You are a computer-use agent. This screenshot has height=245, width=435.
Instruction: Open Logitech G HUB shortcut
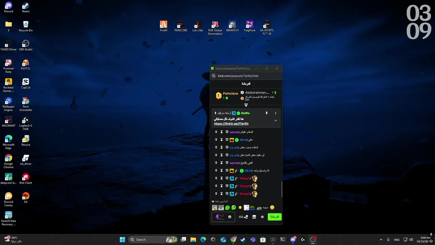(25, 124)
